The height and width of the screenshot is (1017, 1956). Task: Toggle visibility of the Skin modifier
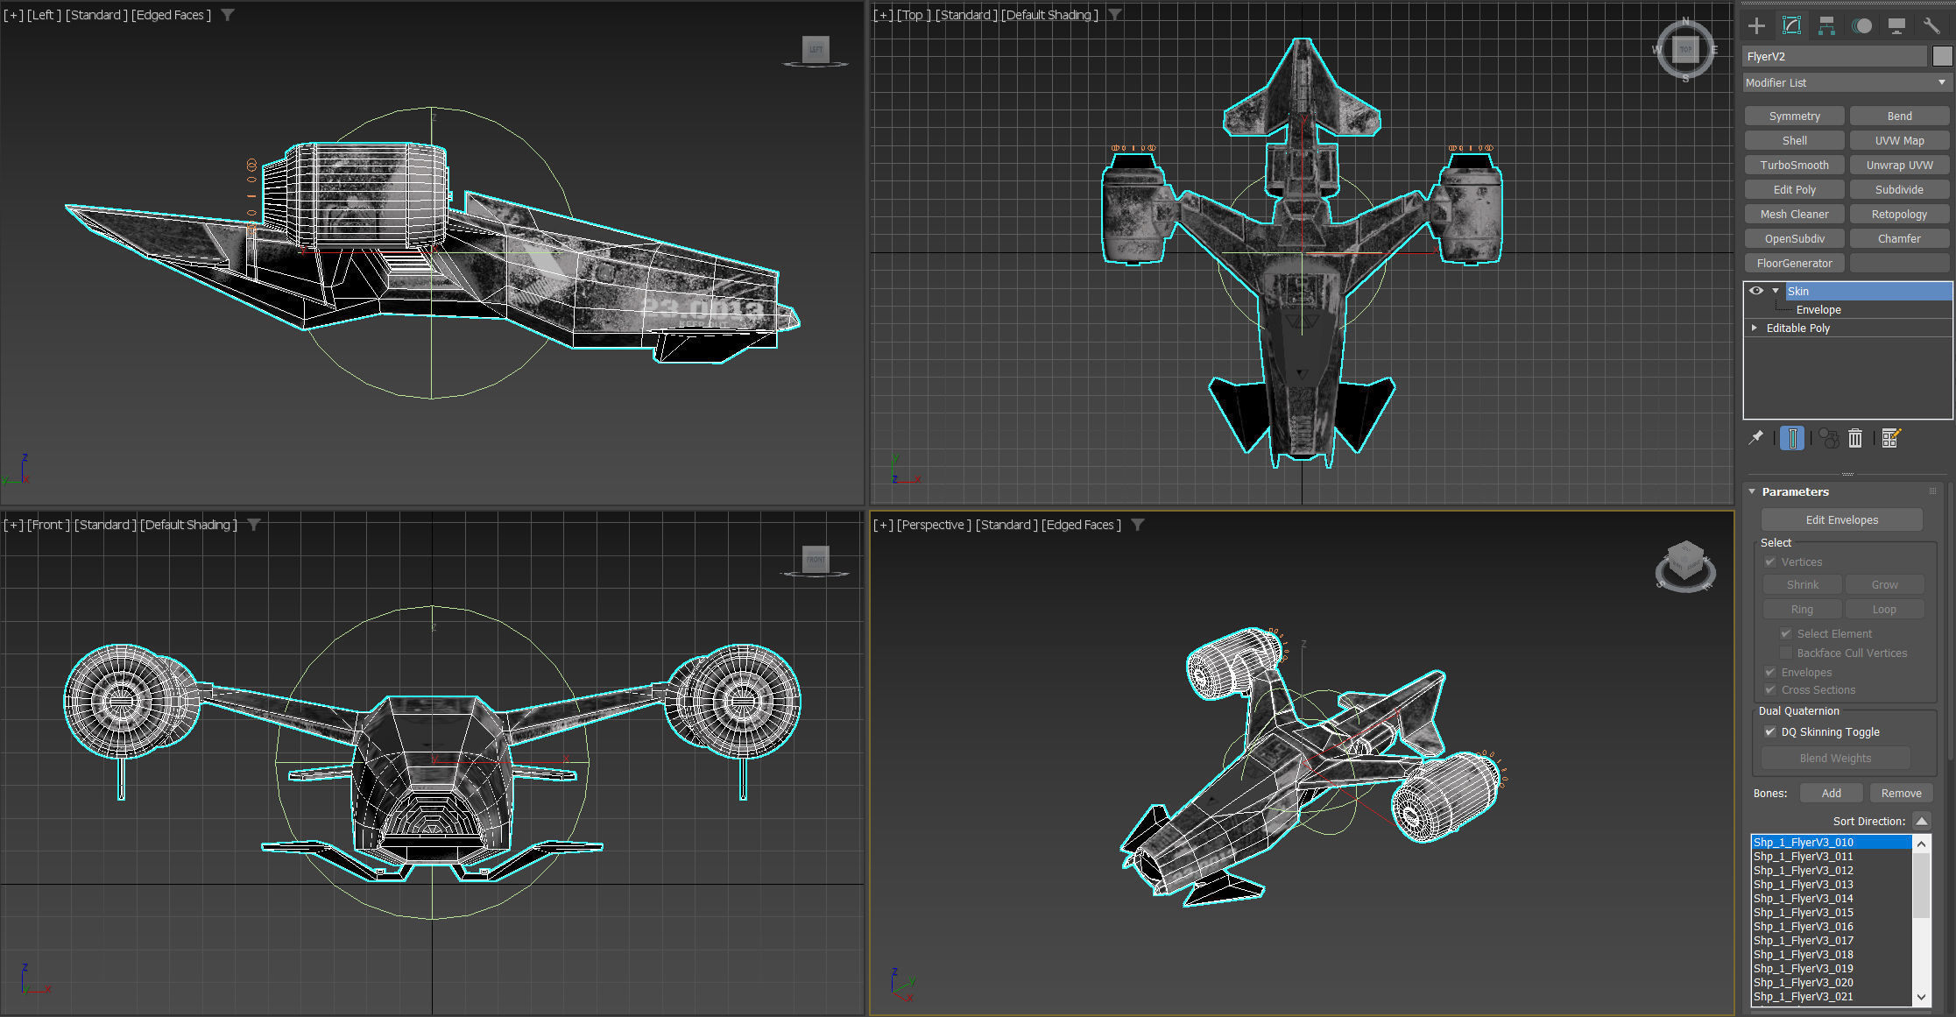click(x=1755, y=291)
